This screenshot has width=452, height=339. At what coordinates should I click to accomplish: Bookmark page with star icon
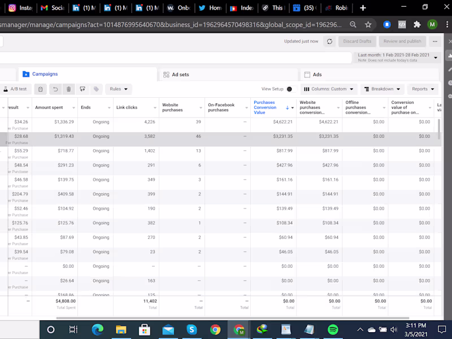[368, 25]
